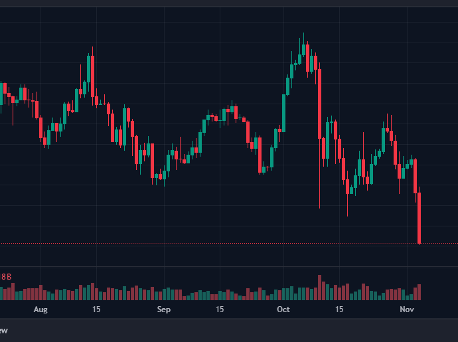Click the Sep label on the time axis
The image size is (458, 342).
163,309
